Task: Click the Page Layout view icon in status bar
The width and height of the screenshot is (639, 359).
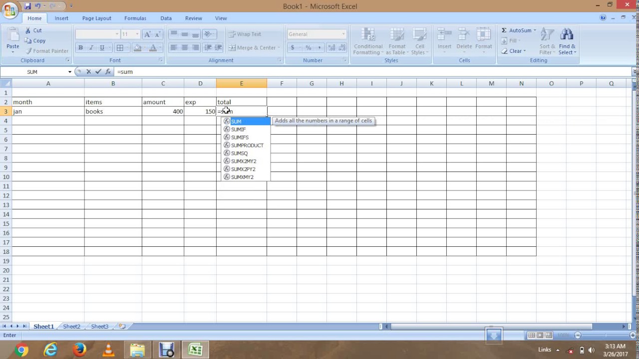Action: pos(540,335)
